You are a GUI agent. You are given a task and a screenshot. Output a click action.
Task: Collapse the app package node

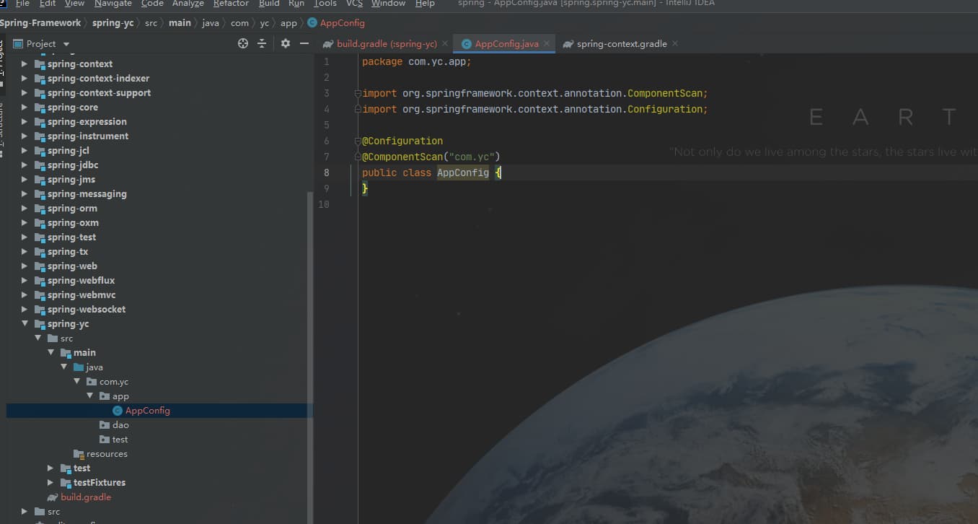pyautogui.click(x=89, y=396)
